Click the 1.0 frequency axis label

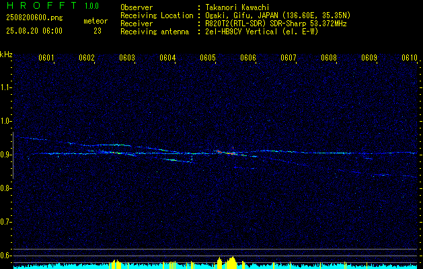[x=5, y=121]
